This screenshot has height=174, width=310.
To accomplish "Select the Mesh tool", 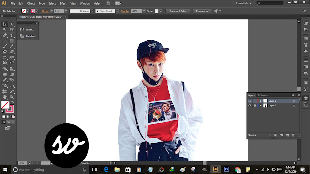I will pyautogui.click(x=4, y=74).
